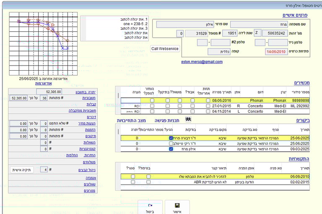Open the מכשירים section link
This screenshot has height=214, width=322.
point(302,83)
